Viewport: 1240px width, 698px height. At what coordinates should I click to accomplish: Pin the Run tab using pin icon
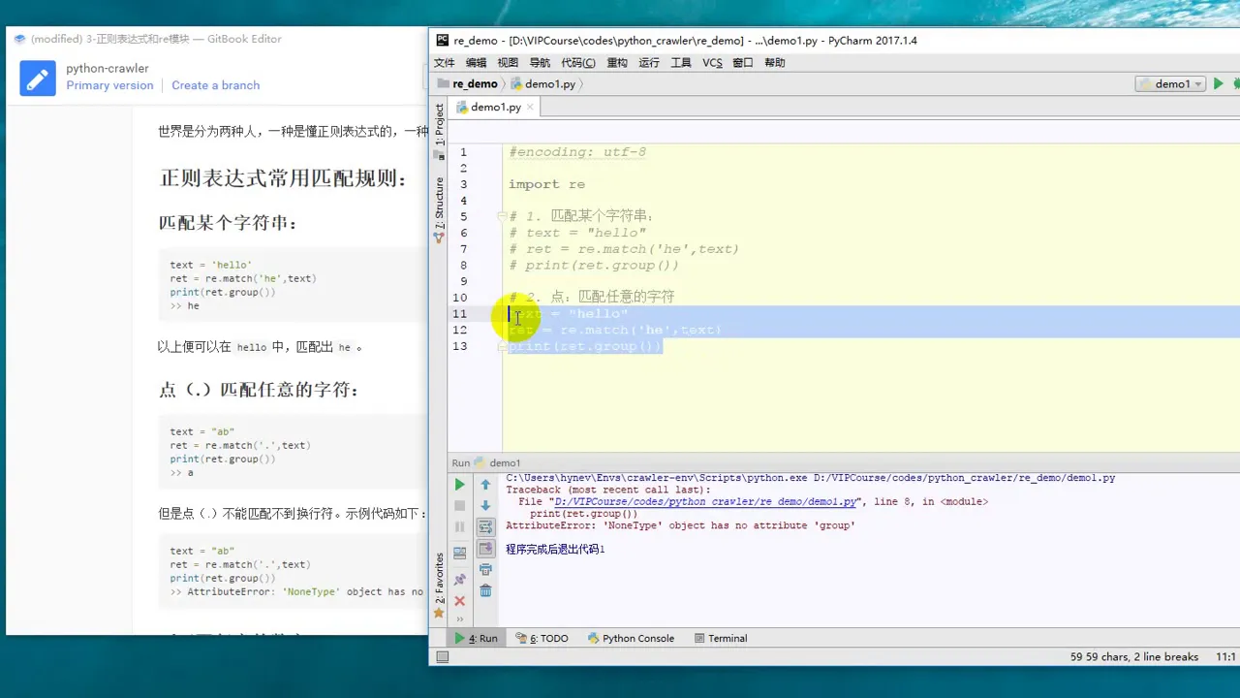point(460,580)
